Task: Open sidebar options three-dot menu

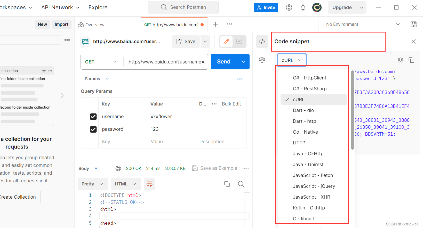Action: pos(67,40)
